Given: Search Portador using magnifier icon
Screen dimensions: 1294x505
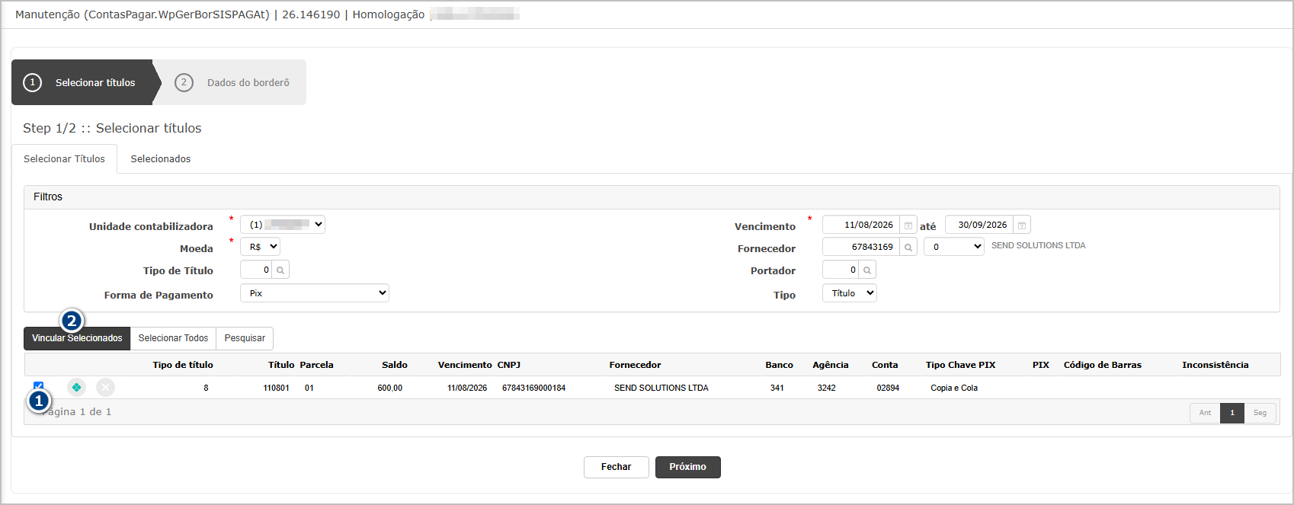Looking at the screenshot, I should [x=867, y=270].
